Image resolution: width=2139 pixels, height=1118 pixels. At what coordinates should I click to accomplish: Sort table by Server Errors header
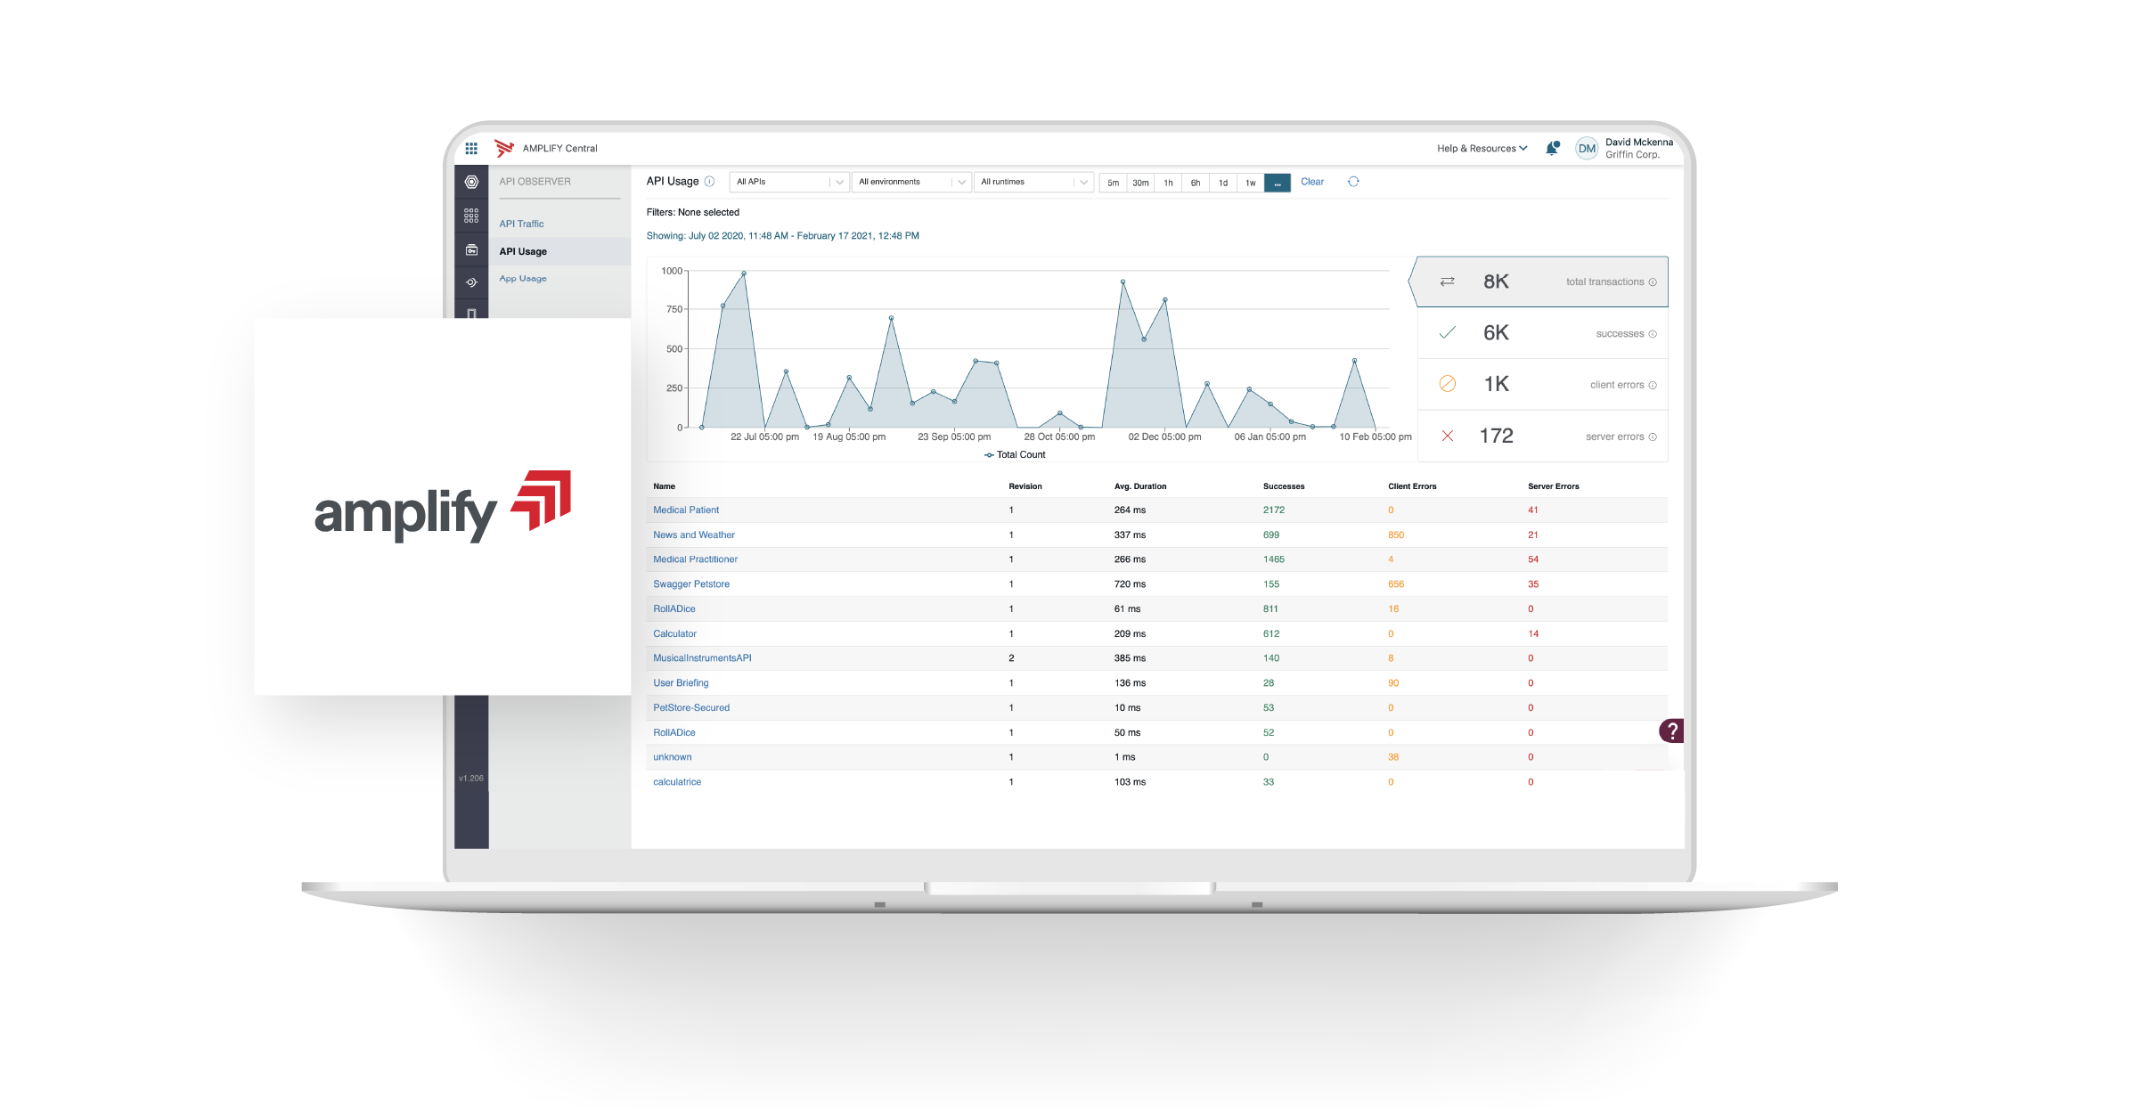(1553, 486)
